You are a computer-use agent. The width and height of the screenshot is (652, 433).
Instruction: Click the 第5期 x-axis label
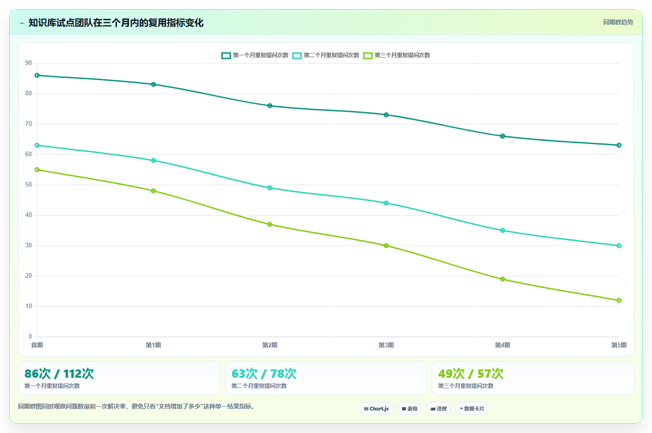(619, 345)
